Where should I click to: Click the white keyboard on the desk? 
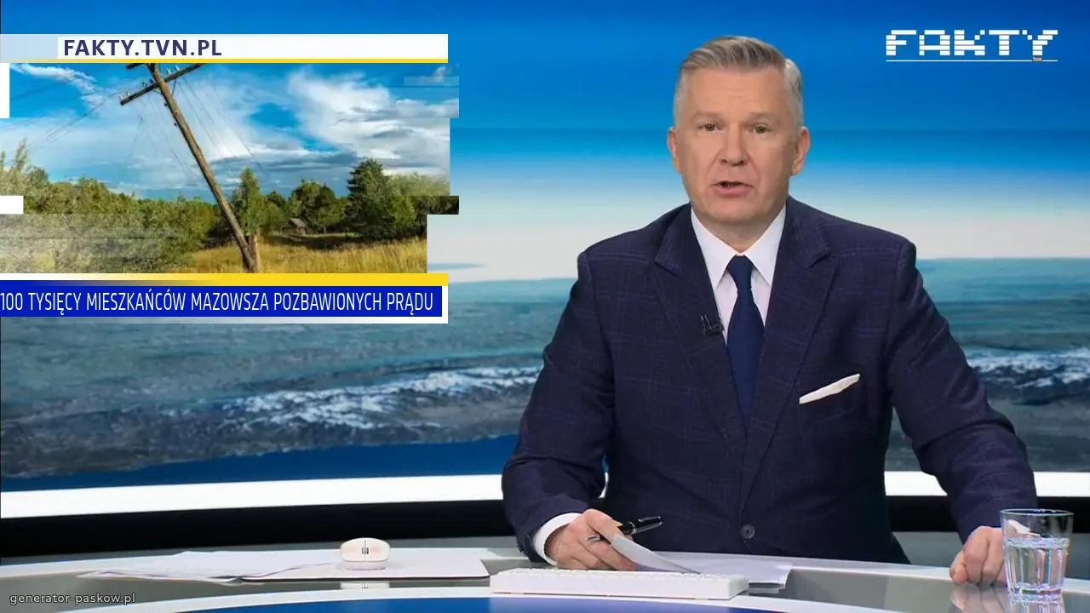pos(619,583)
